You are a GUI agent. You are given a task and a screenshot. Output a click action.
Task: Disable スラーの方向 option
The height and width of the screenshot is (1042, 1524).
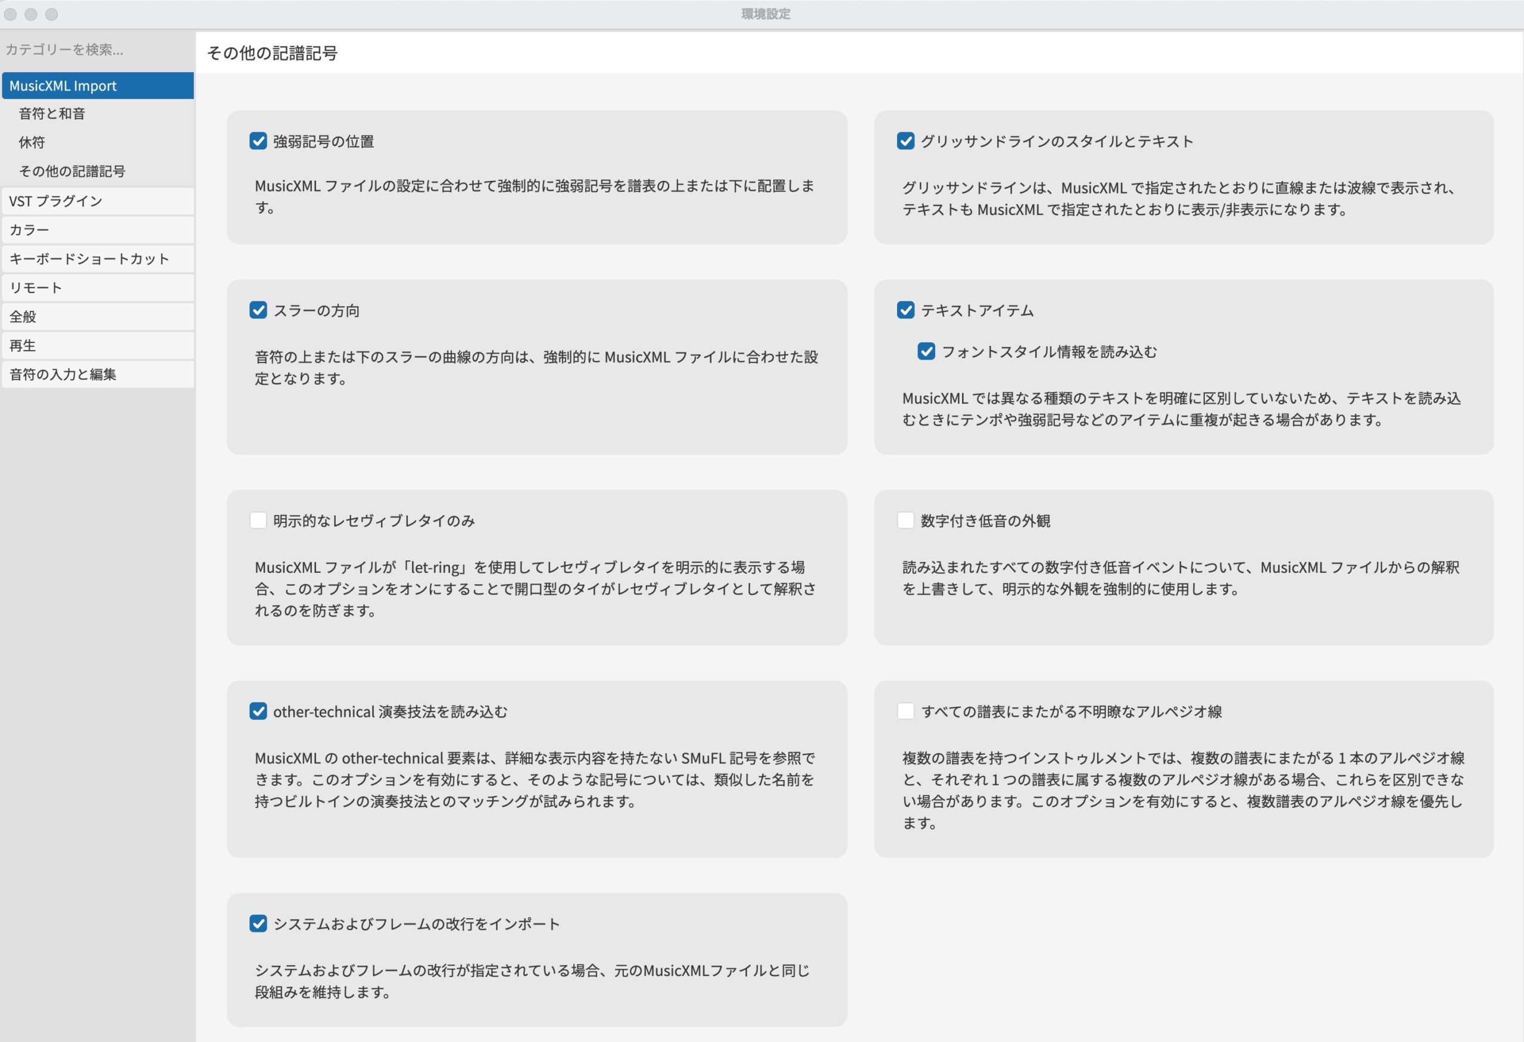point(258,310)
